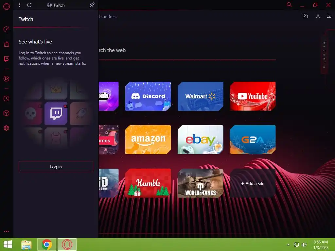Image resolution: width=335 pixels, height=251 pixels.
Task: Open the Opera GX main menu logo
Action: (x=7, y=7)
